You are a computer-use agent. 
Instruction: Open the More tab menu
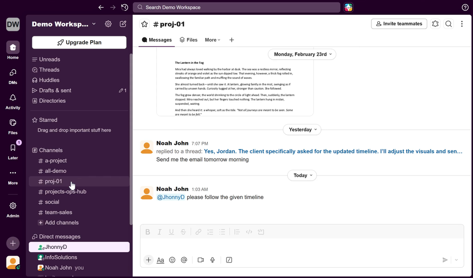(x=212, y=40)
